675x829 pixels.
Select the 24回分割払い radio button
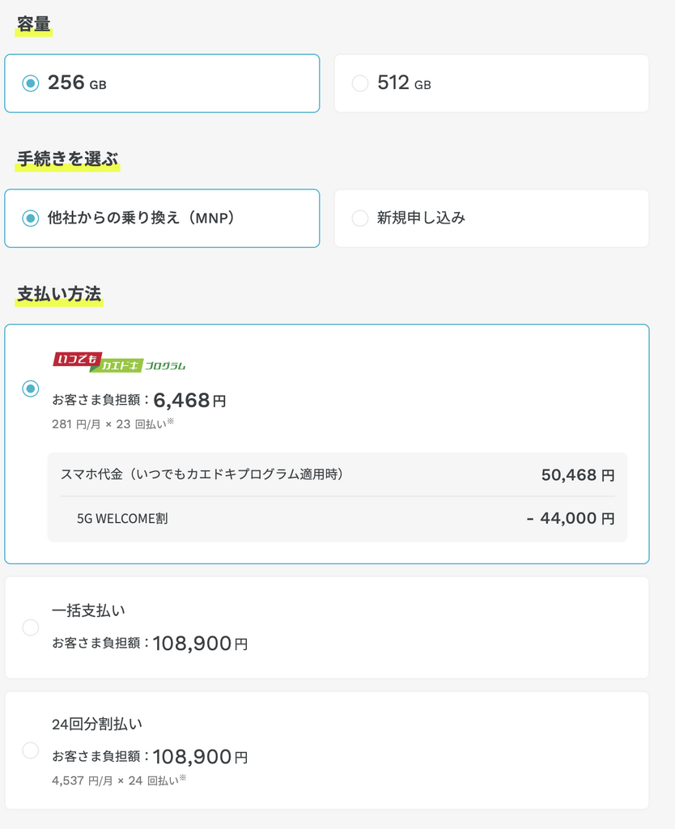(31, 750)
